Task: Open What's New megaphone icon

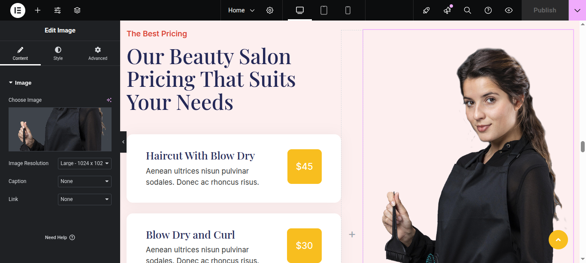Action: click(x=447, y=10)
